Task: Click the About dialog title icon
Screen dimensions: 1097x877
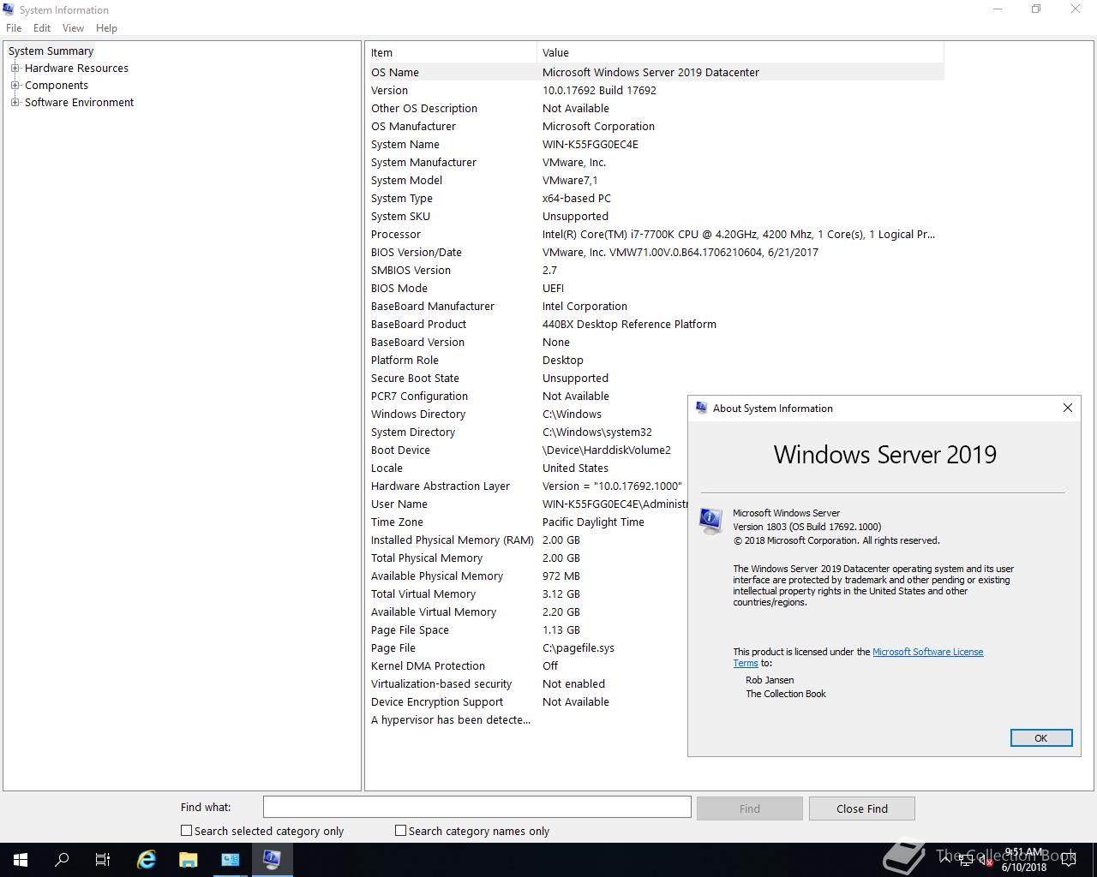Action: (x=701, y=408)
